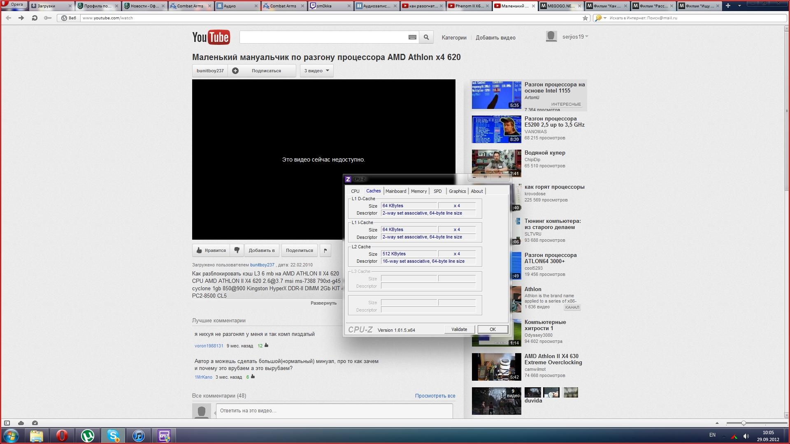Open CPU-Z from the taskbar
Image resolution: width=790 pixels, height=444 pixels.
164,435
